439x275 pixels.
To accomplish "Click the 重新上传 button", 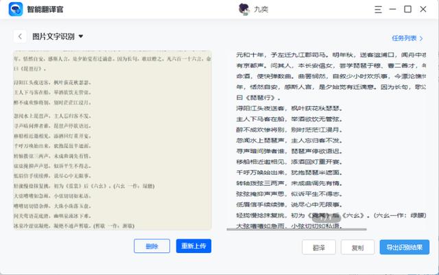I will (193, 246).
